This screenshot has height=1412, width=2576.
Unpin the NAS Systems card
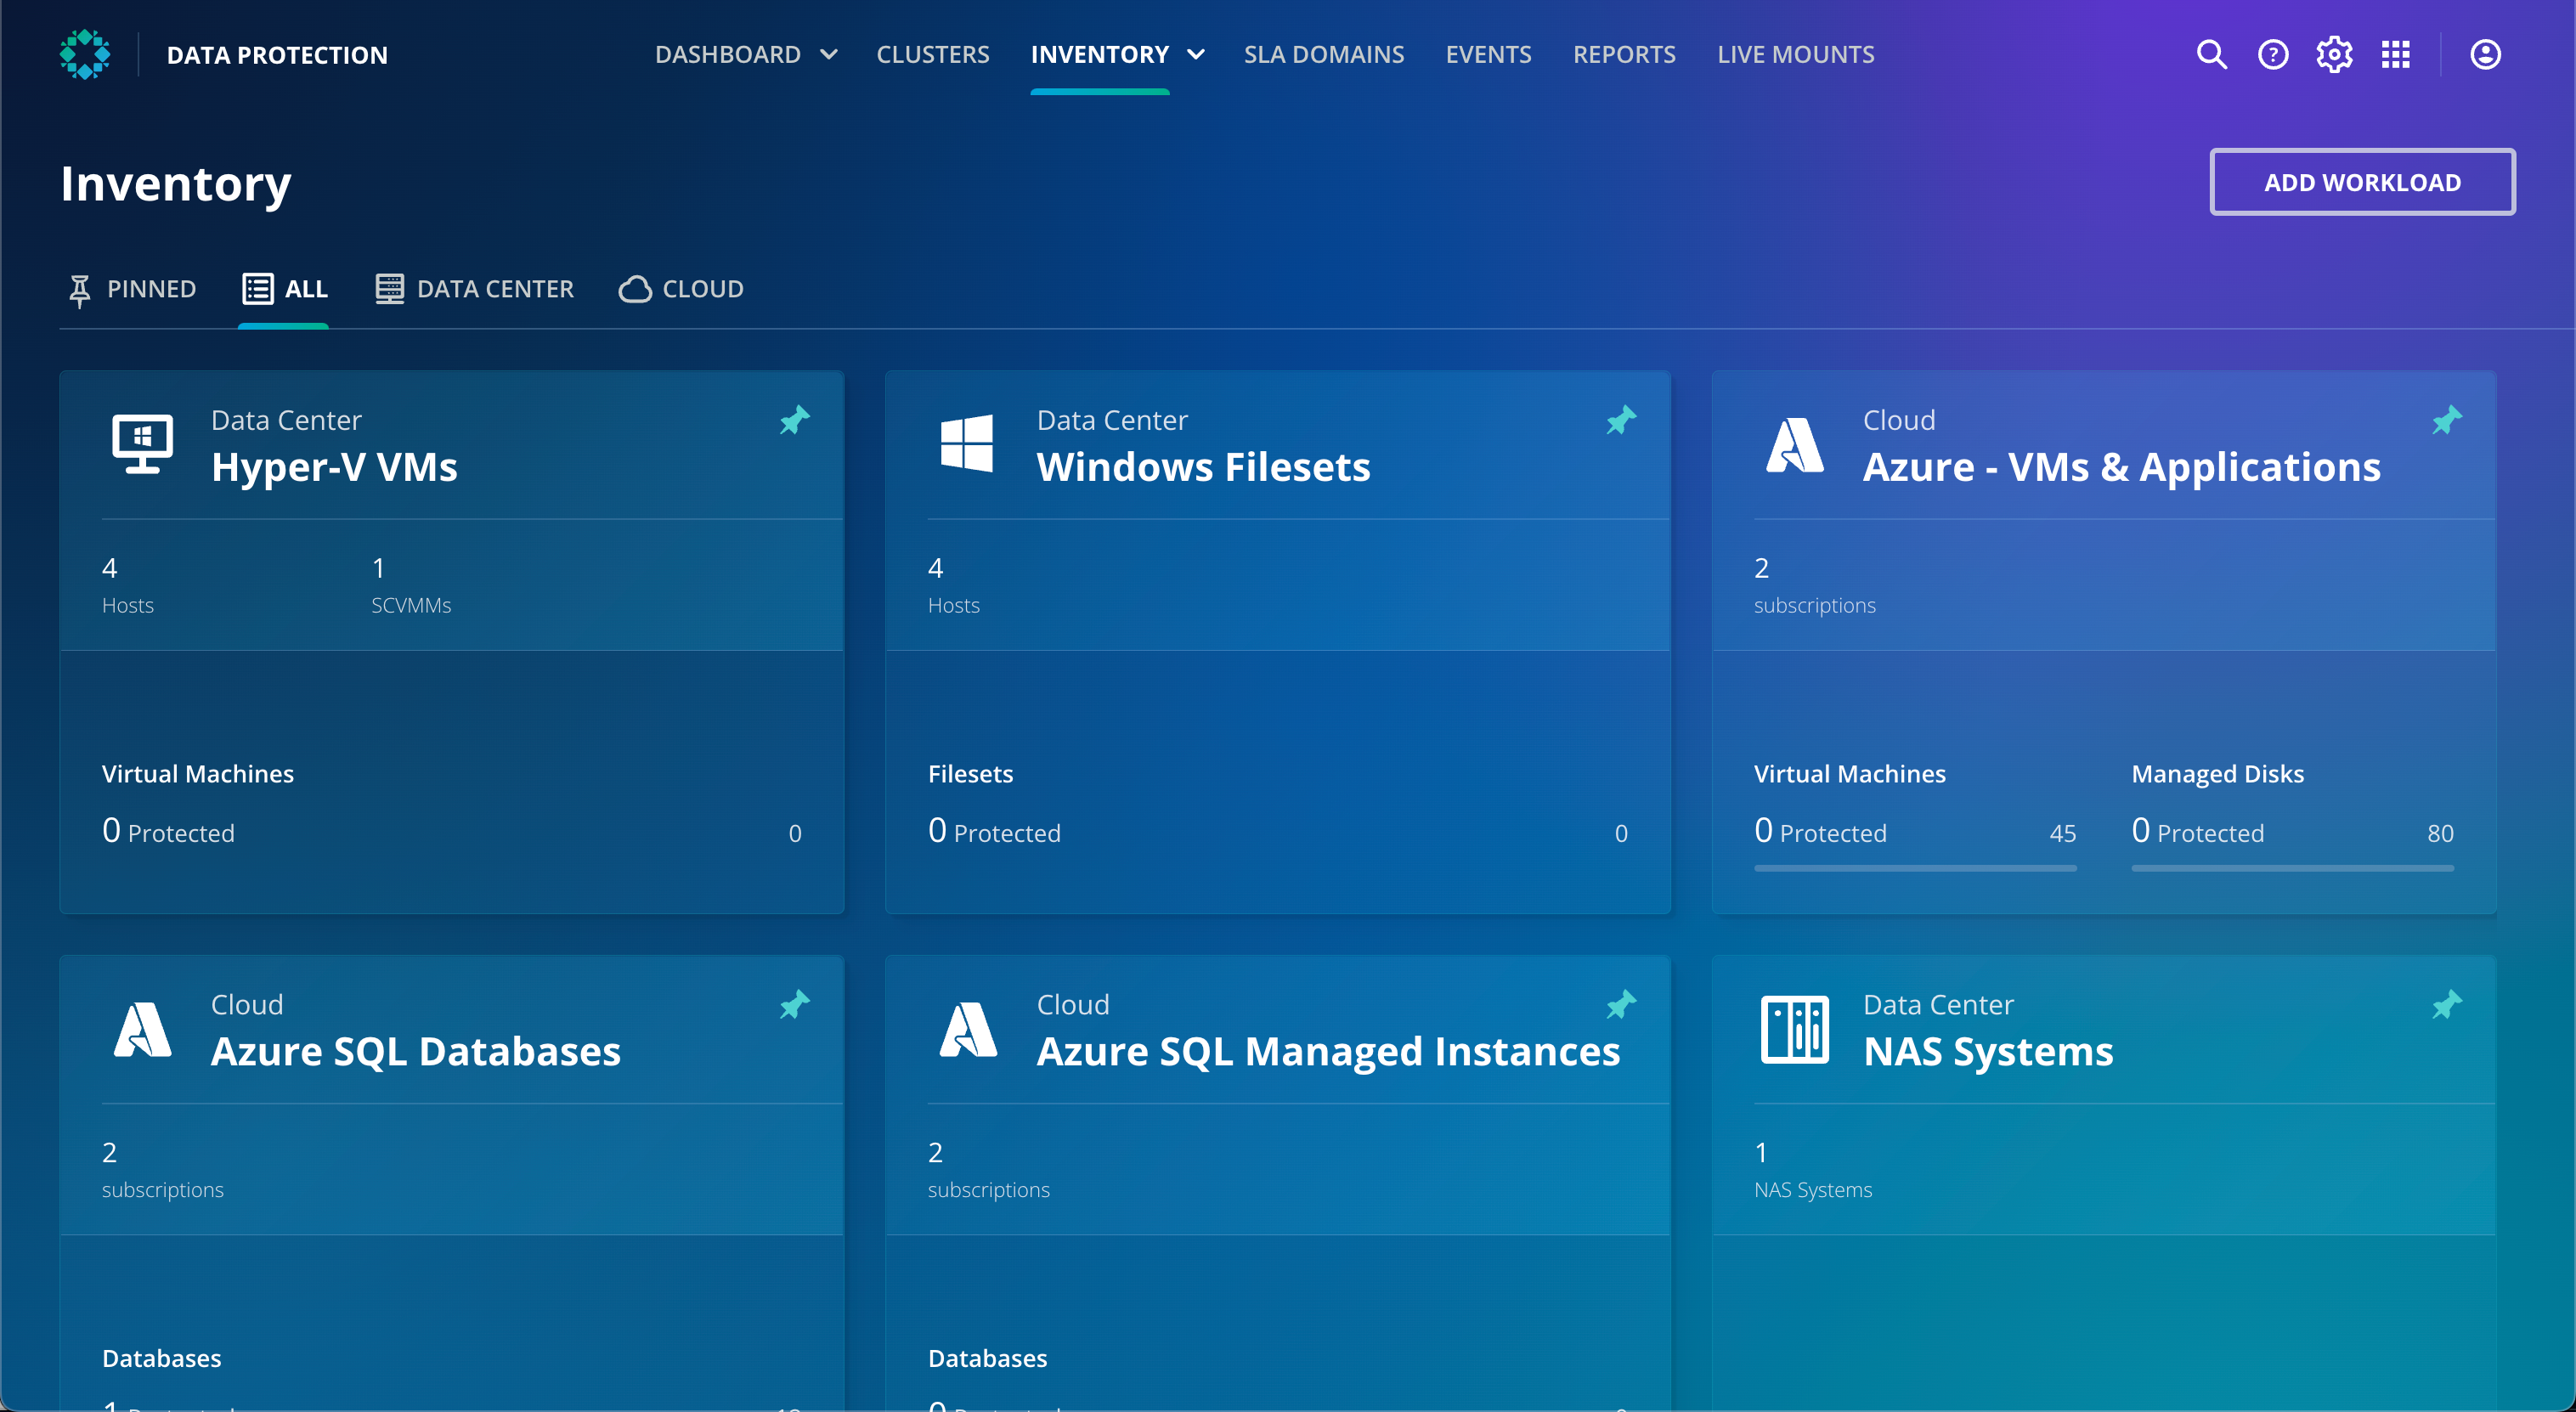click(2447, 1004)
